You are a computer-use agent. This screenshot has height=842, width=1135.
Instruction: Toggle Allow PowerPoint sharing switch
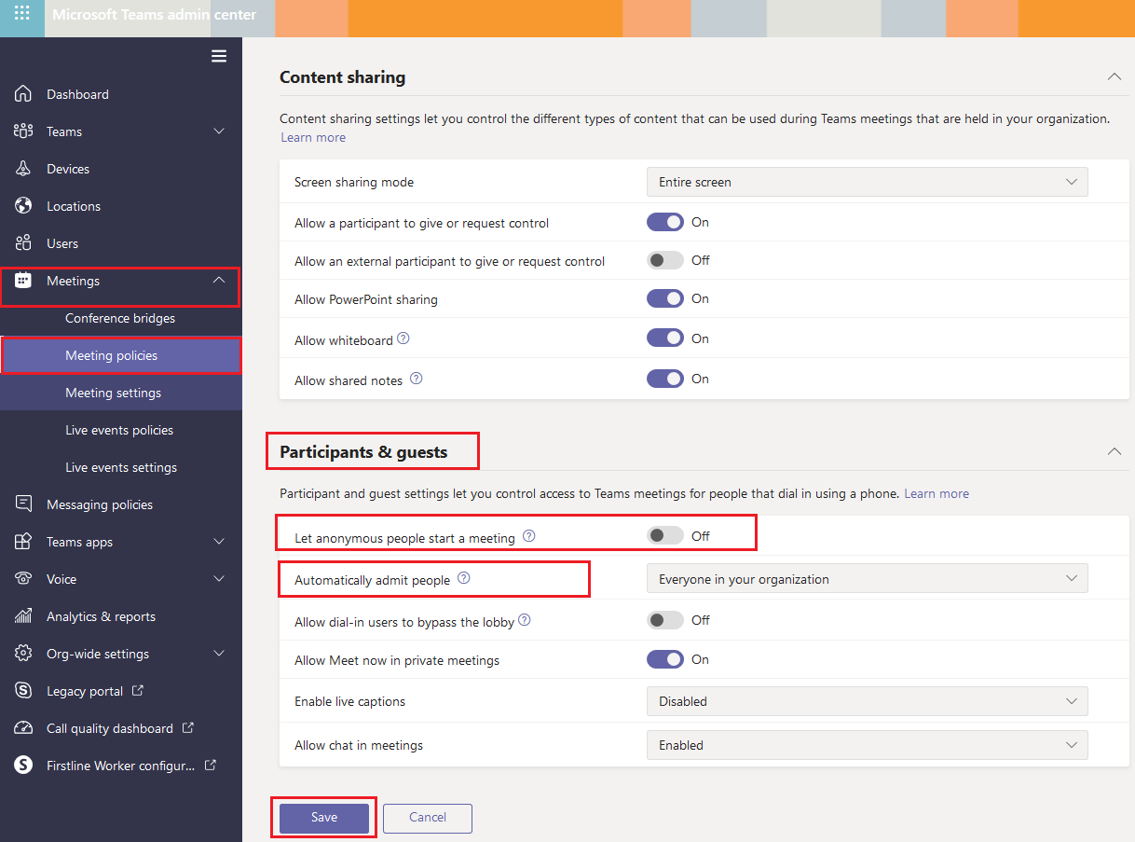pyautogui.click(x=665, y=298)
